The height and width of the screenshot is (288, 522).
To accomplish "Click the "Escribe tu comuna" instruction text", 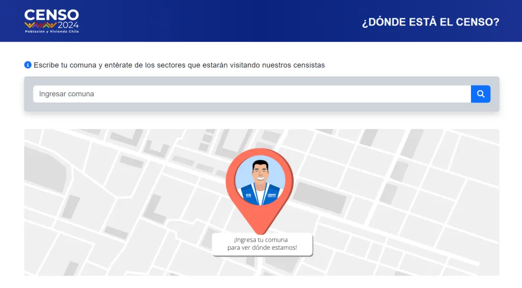I will pos(179,65).
